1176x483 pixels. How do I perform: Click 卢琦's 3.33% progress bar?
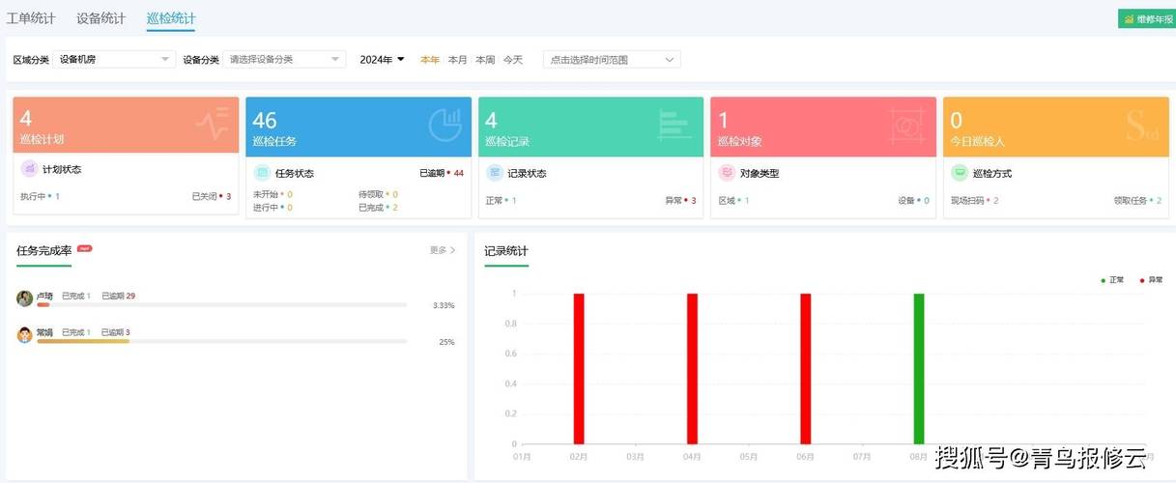(221, 305)
